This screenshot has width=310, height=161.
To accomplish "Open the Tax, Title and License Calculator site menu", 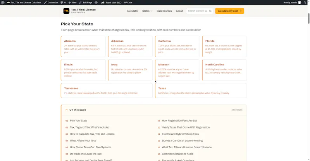I will (x=24, y=3).
